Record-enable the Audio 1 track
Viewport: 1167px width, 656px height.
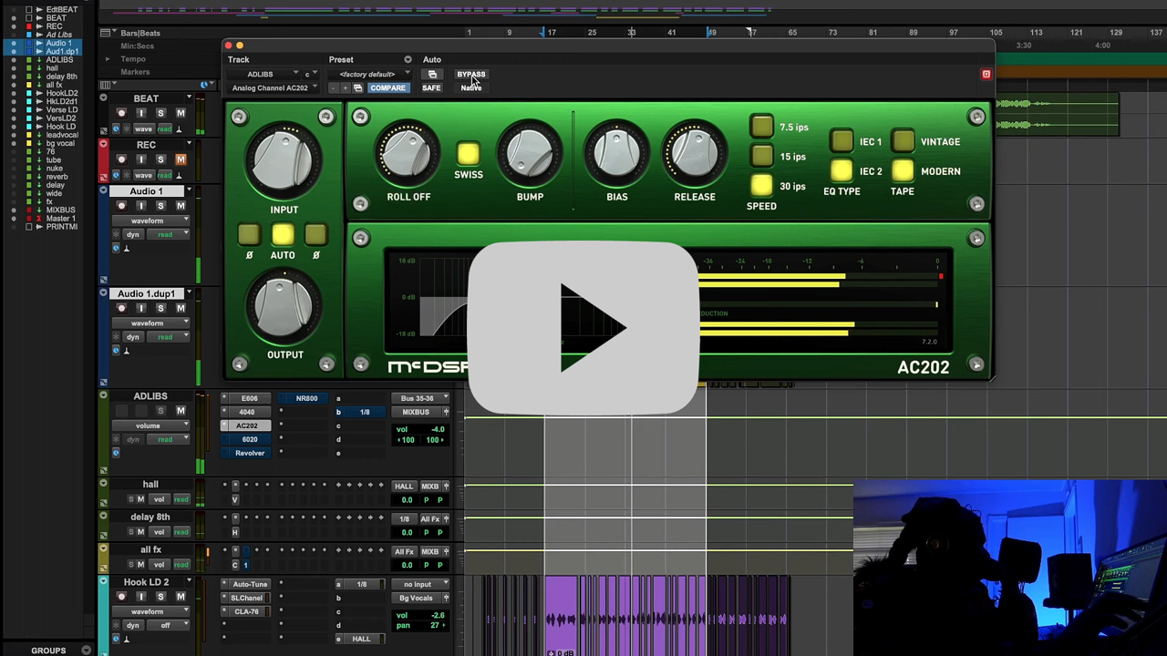(x=121, y=206)
